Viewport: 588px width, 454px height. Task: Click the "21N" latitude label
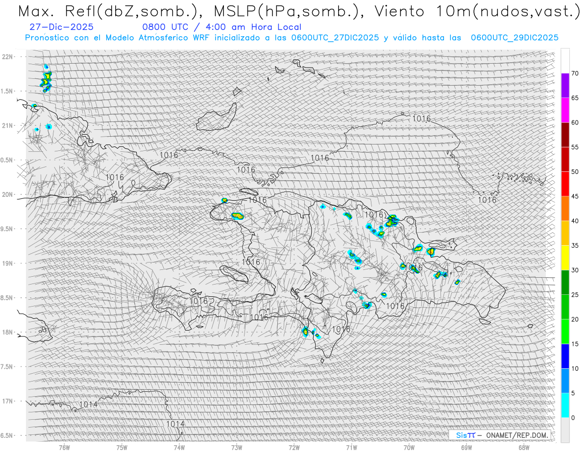pos(8,125)
